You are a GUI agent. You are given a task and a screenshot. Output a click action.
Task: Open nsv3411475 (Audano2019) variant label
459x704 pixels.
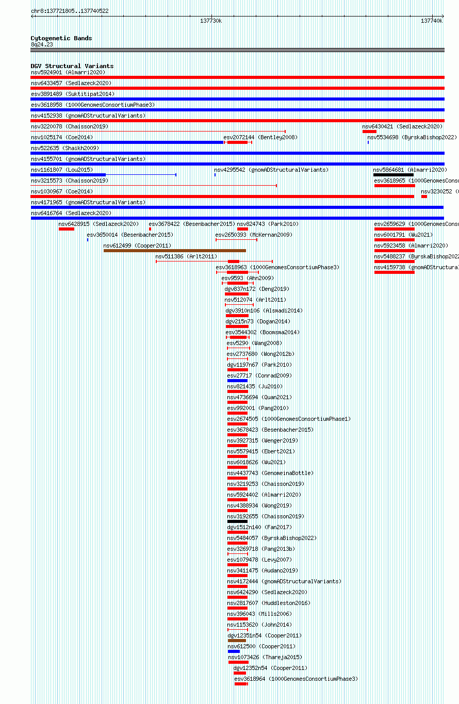[x=263, y=570]
